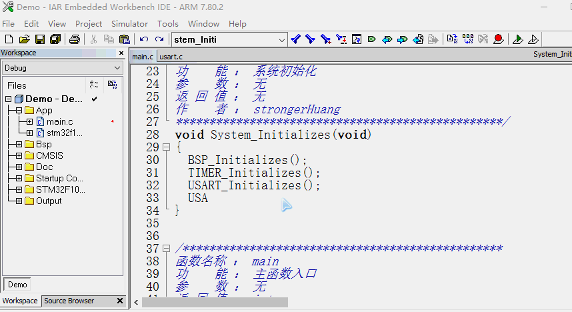The image size is (572, 312).
Task: Click the Open file folder icon
Action: 25,40
